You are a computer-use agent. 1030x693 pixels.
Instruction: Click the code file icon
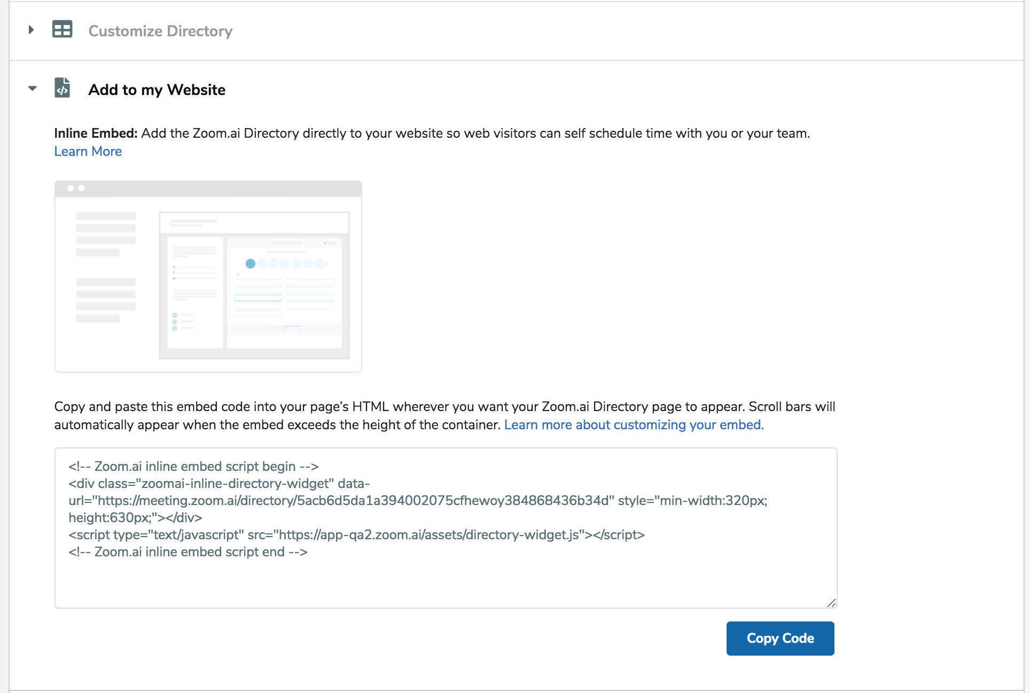pyautogui.click(x=63, y=88)
